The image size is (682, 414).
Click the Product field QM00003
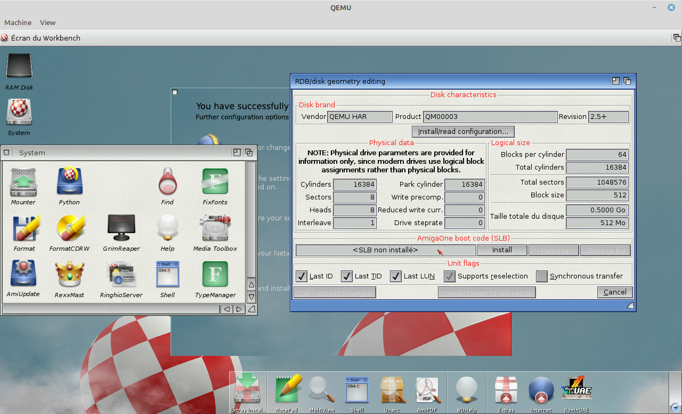[490, 116]
